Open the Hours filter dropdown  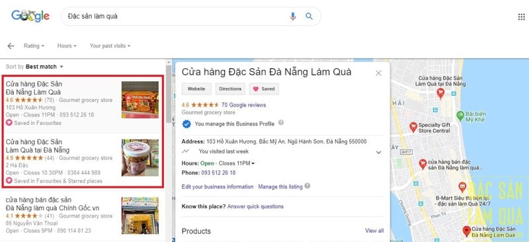coord(67,46)
